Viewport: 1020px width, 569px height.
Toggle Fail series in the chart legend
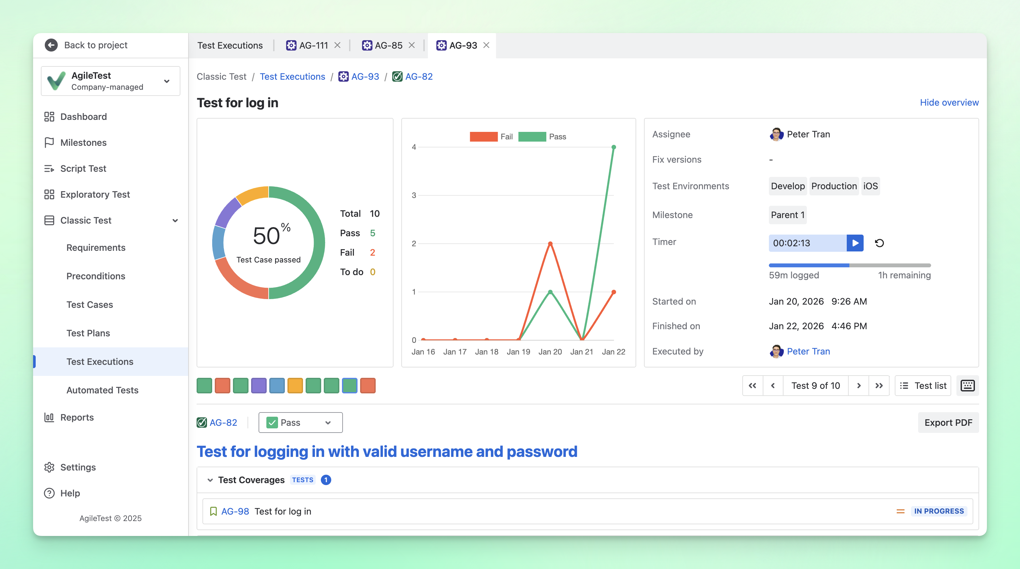coord(492,136)
